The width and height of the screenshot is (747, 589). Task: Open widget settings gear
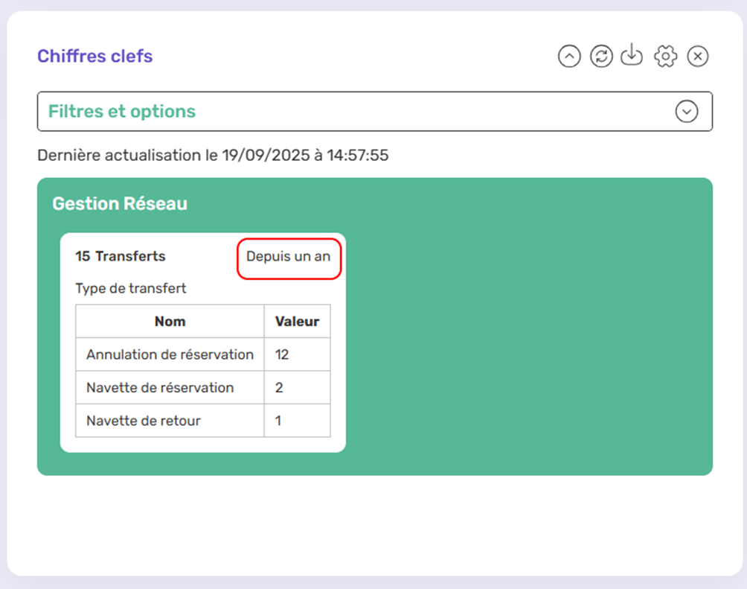click(x=665, y=57)
